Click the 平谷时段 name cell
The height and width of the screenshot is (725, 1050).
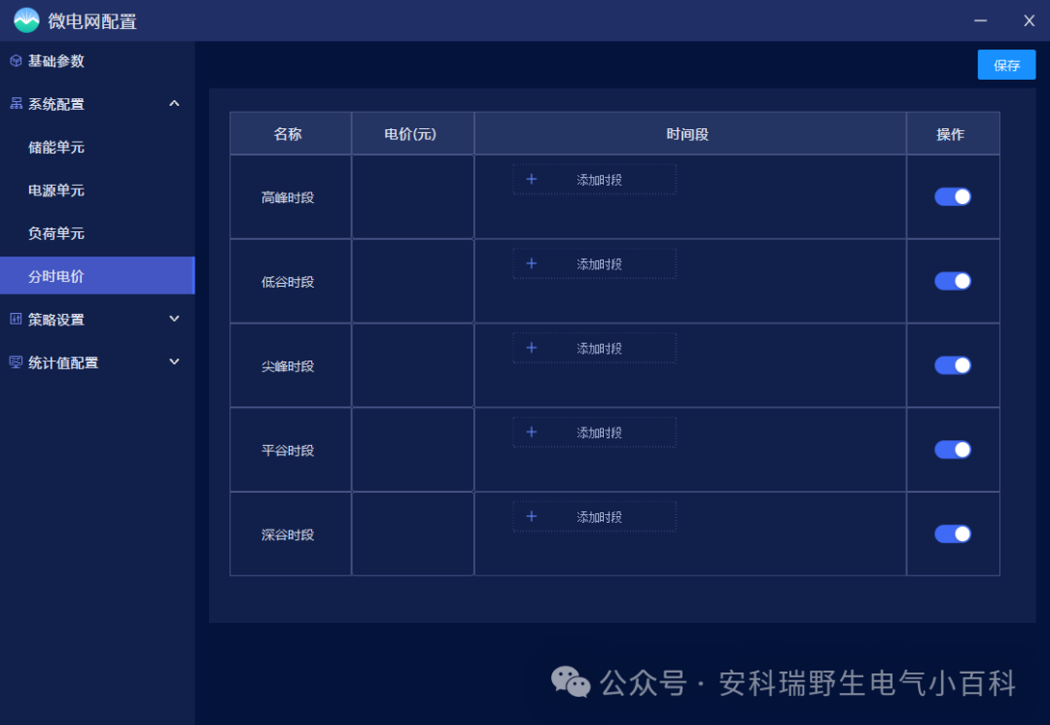pyautogui.click(x=291, y=450)
